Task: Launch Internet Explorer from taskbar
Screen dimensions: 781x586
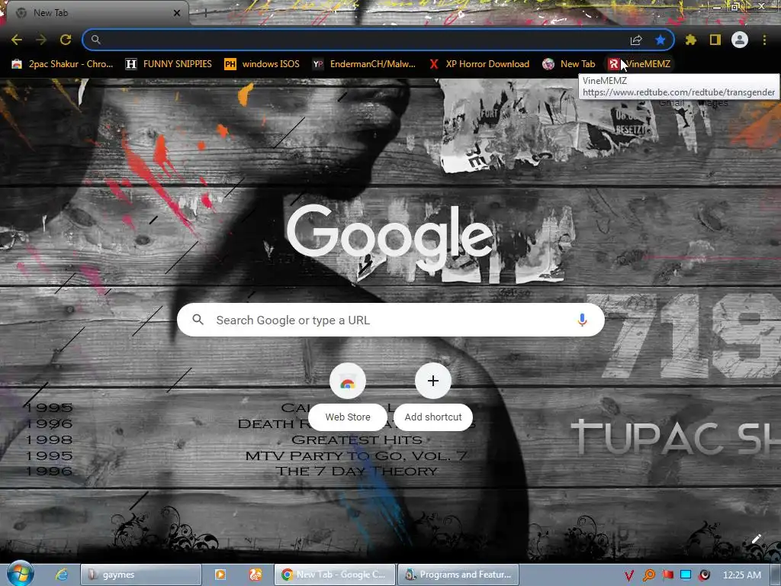Action: (61, 575)
